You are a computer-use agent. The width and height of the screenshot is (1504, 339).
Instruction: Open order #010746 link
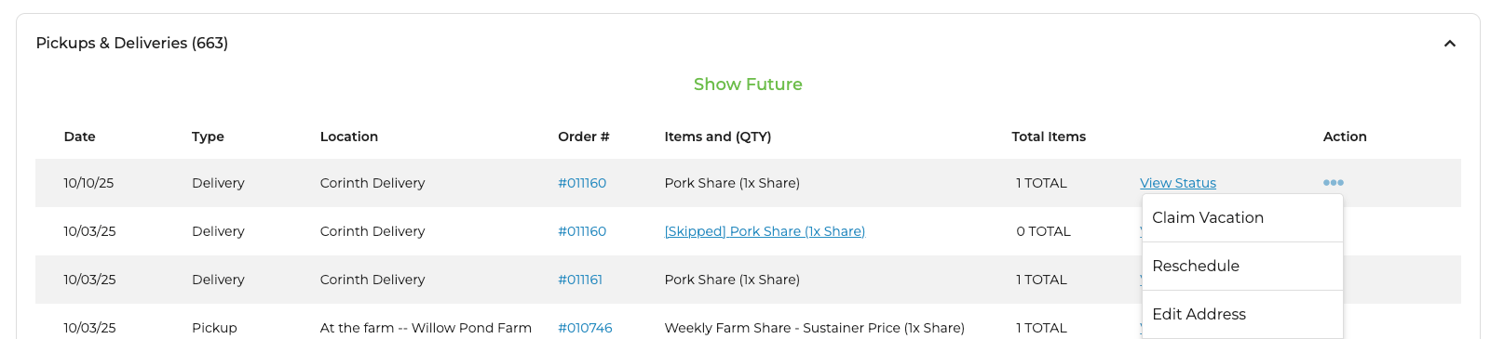(585, 328)
